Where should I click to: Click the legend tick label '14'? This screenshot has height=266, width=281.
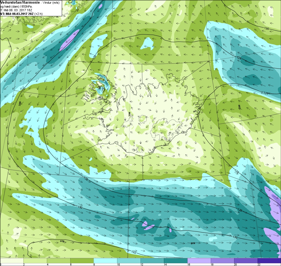[x=165, y=264]
